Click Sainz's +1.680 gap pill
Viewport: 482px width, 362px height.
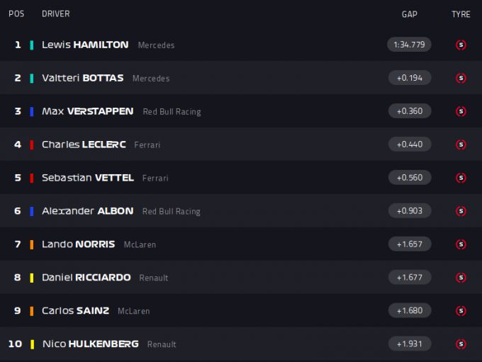click(x=410, y=310)
